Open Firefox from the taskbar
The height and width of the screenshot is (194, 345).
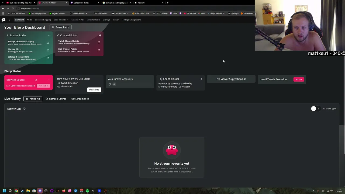point(64,191)
